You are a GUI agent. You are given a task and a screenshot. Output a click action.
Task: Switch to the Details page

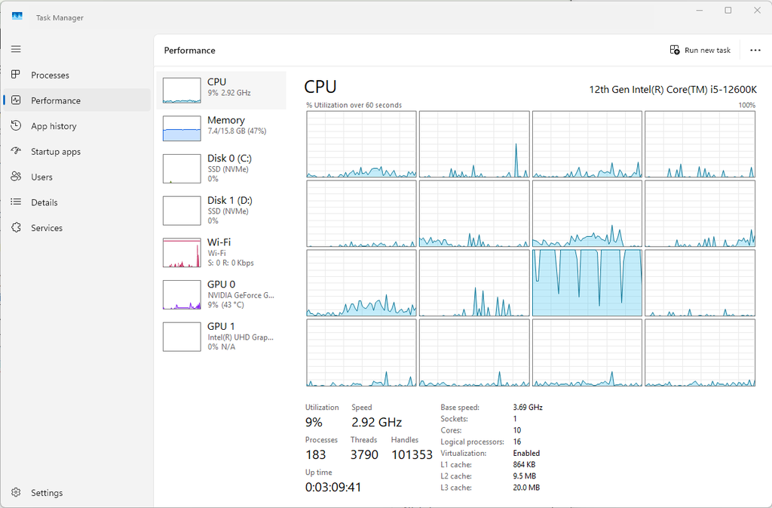44,202
